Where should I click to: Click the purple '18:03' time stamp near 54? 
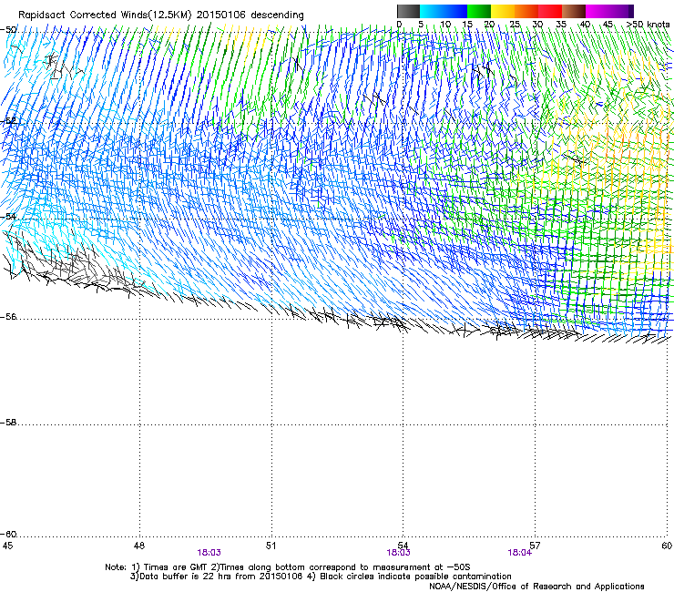[398, 553]
